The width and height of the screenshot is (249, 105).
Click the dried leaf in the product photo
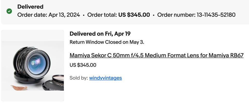click(19, 87)
